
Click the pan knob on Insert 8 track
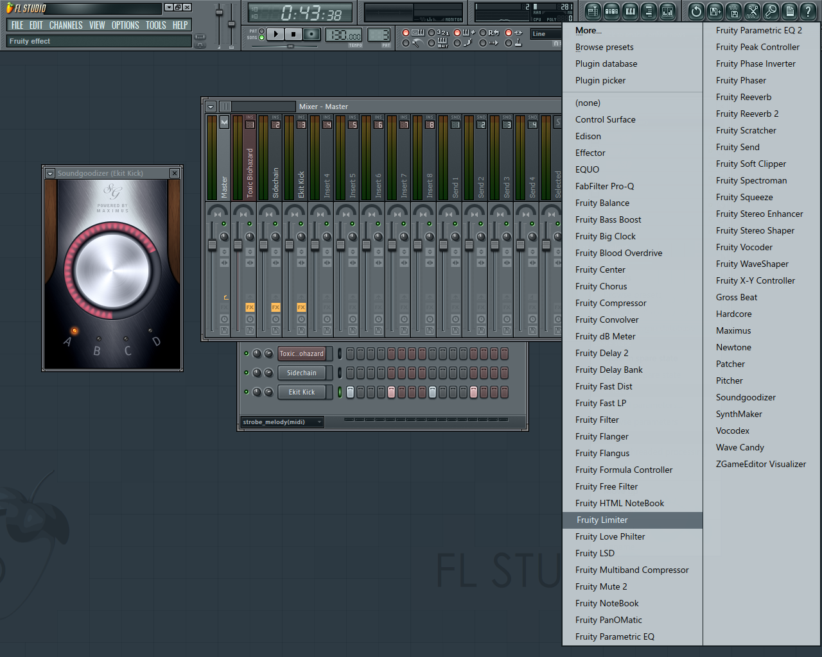[430, 237]
